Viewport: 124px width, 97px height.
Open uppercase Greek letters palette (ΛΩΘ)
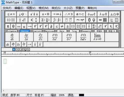(x=114, y=14)
